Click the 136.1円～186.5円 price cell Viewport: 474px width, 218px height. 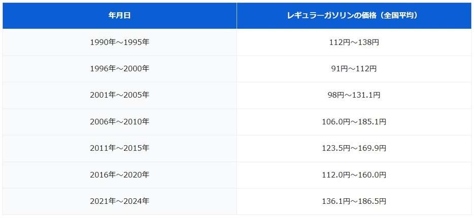(354, 201)
